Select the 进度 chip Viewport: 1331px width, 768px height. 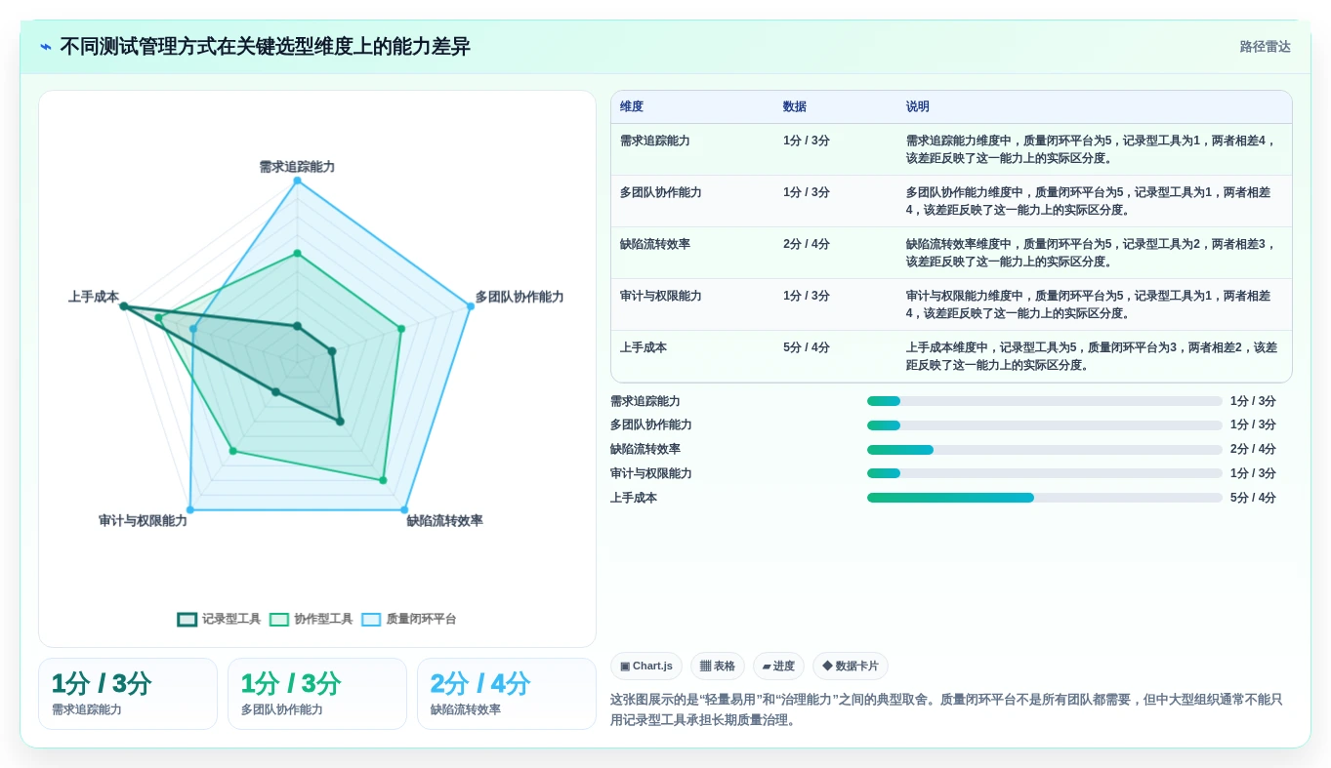778,667
